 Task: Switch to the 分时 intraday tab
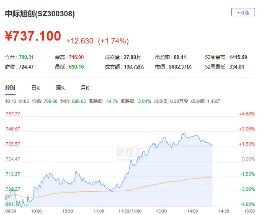click(x=10, y=88)
